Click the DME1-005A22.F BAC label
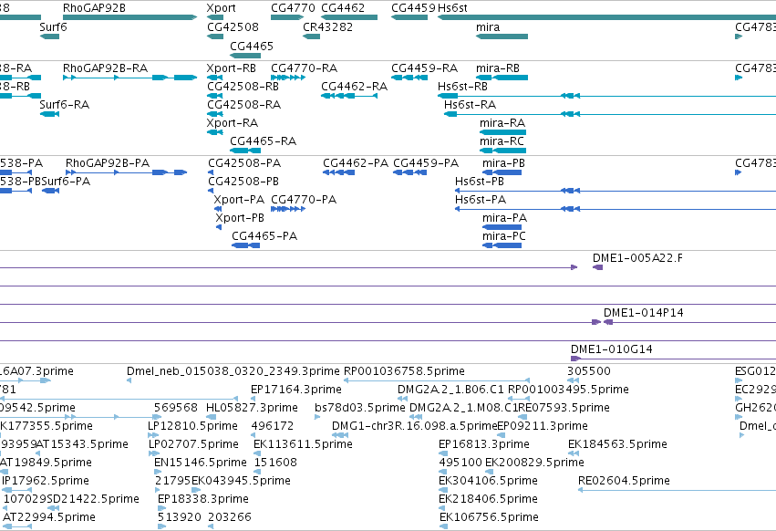The height and width of the screenshot is (531, 776). click(x=638, y=258)
